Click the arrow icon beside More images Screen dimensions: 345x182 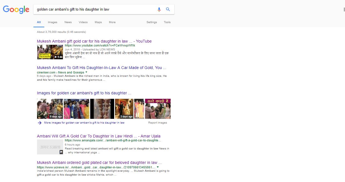[40, 123]
